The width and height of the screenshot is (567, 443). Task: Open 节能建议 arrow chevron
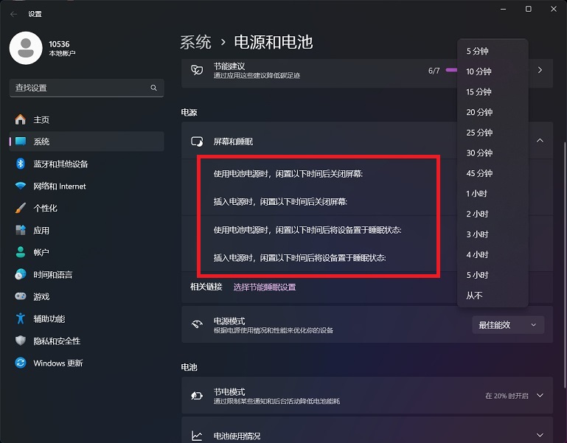pyautogui.click(x=540, y=70)
